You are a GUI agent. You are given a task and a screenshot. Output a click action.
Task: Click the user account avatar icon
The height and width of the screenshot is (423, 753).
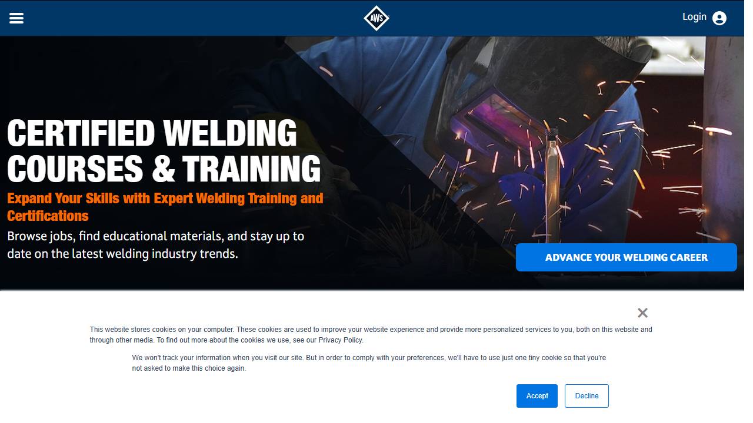719,18
